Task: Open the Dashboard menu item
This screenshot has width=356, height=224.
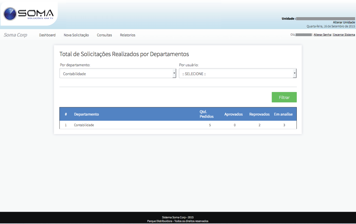Action: (x=47, y=35)
